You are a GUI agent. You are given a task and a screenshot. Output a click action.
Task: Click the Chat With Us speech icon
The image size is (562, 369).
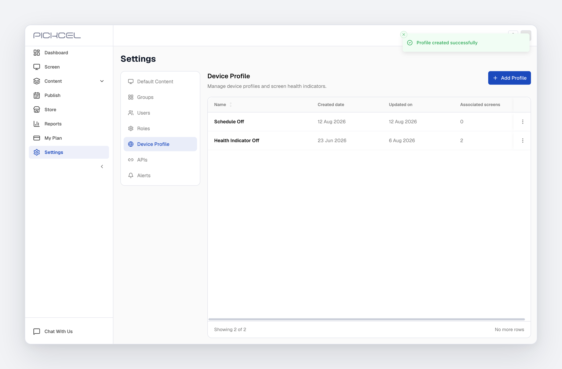coord(37,331)
